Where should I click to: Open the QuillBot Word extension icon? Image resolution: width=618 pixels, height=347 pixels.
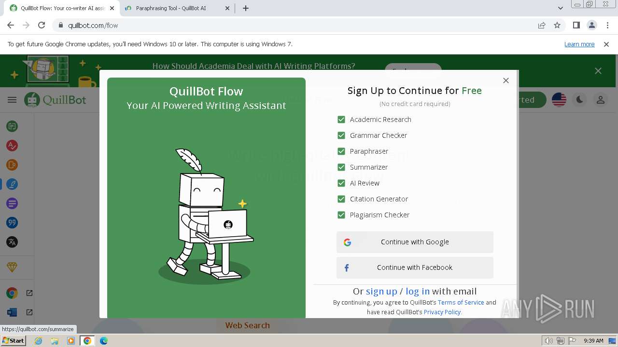pyautogui.click(x=12, y=312)
